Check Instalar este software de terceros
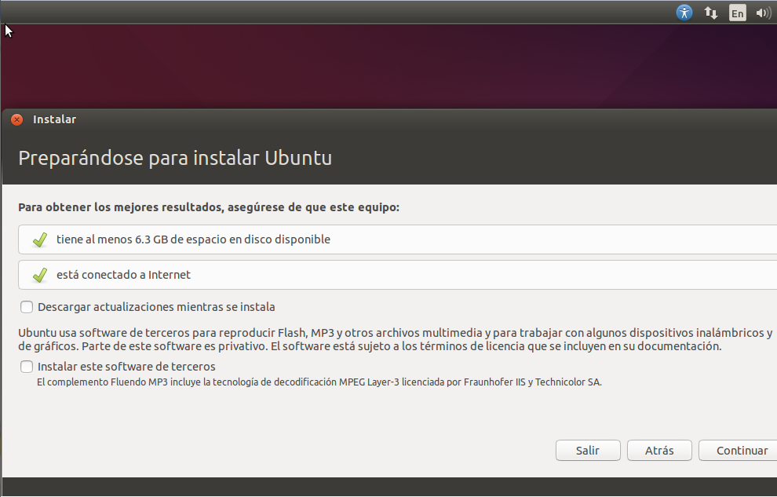Image resolution: width=777 pixels, height=497 pixels. pos(27,367)
